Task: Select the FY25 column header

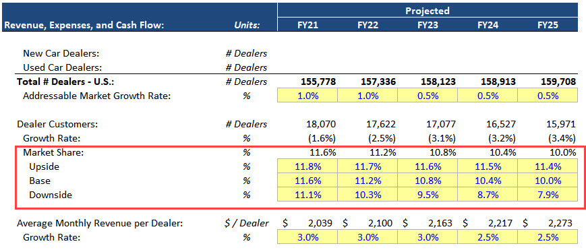Action: [x=548, y=25]
